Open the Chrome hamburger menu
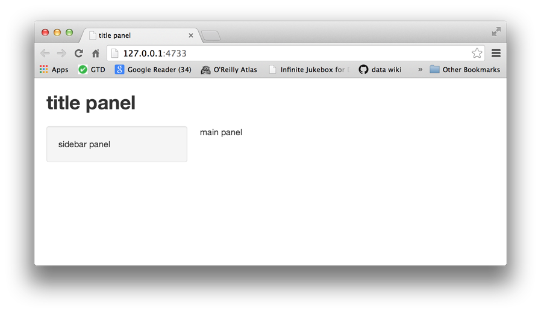 coord(496,53)
